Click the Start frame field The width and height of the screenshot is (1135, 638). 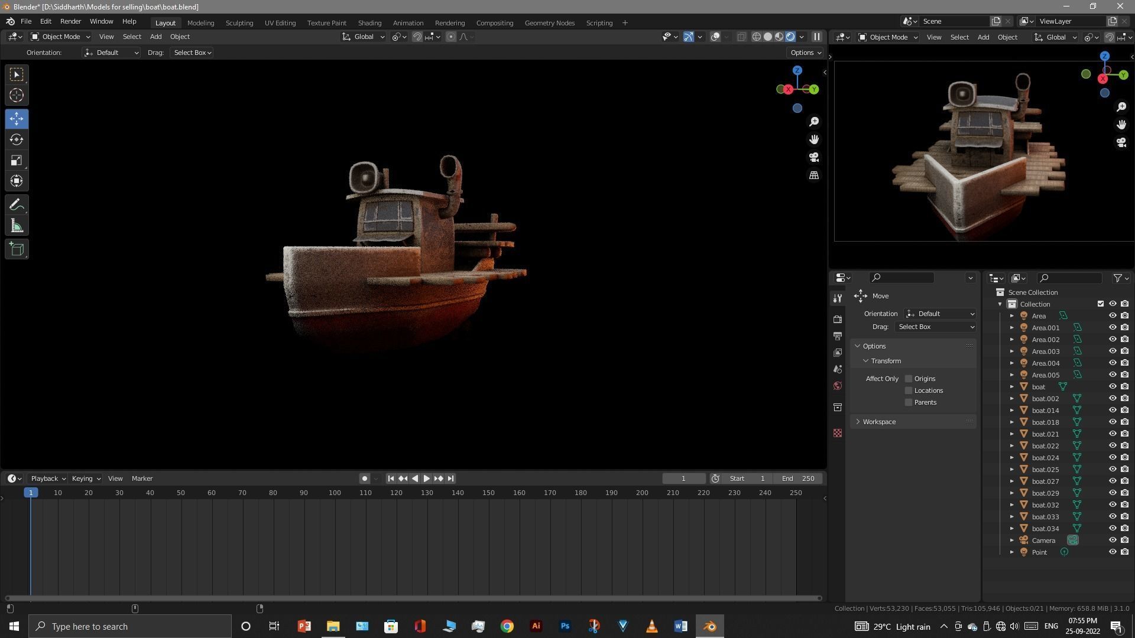click(x=746, y=479)
